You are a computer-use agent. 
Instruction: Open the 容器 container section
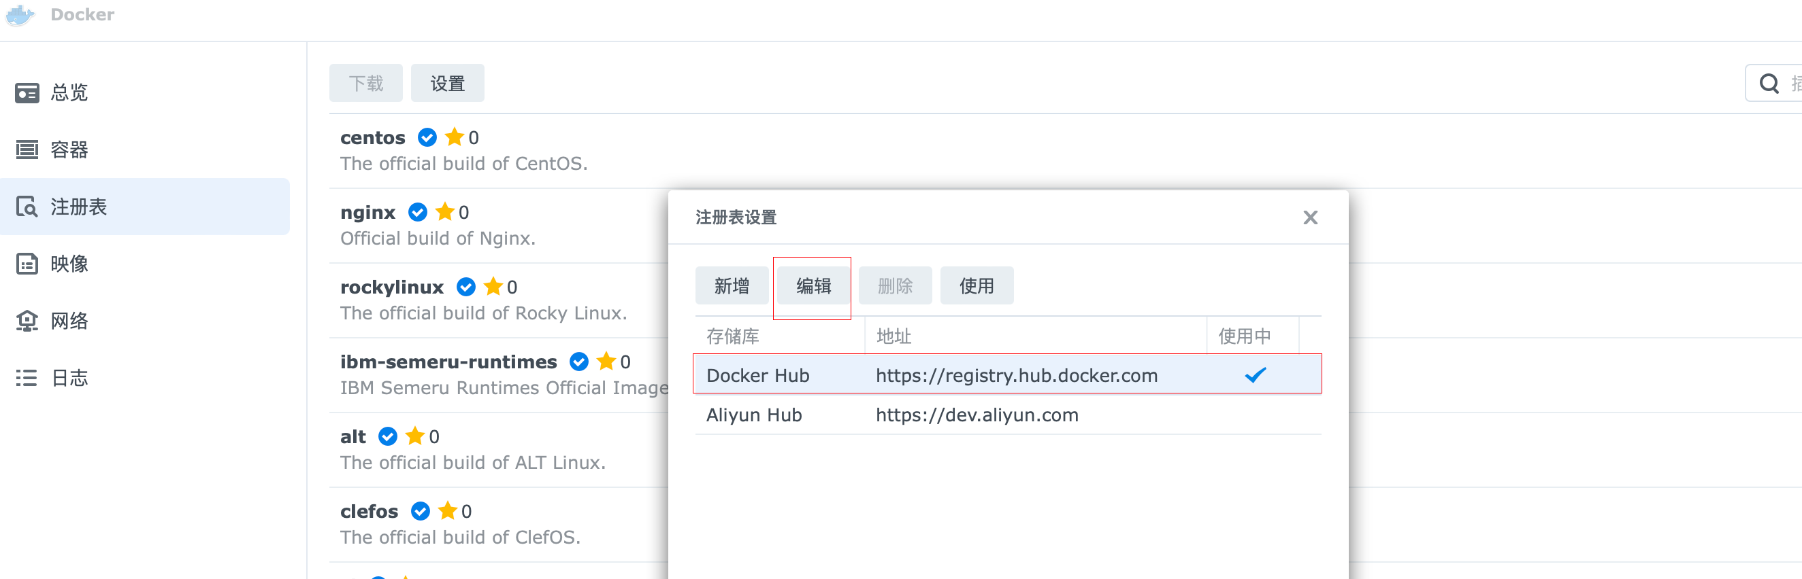click(x=145, y=150)
